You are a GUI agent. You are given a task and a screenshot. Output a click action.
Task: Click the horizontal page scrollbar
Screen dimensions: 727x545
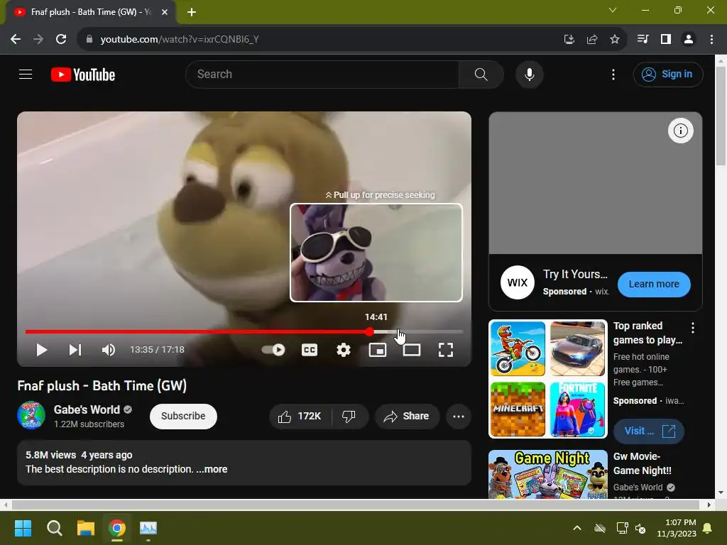pos(355,505)
